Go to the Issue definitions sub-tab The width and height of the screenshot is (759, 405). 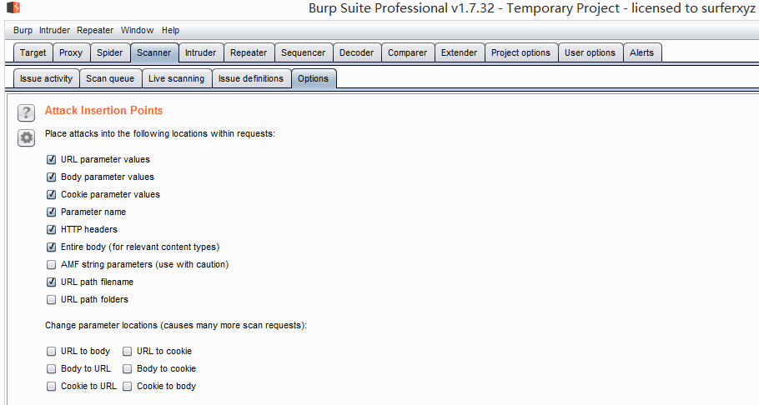tap(251, 78)
